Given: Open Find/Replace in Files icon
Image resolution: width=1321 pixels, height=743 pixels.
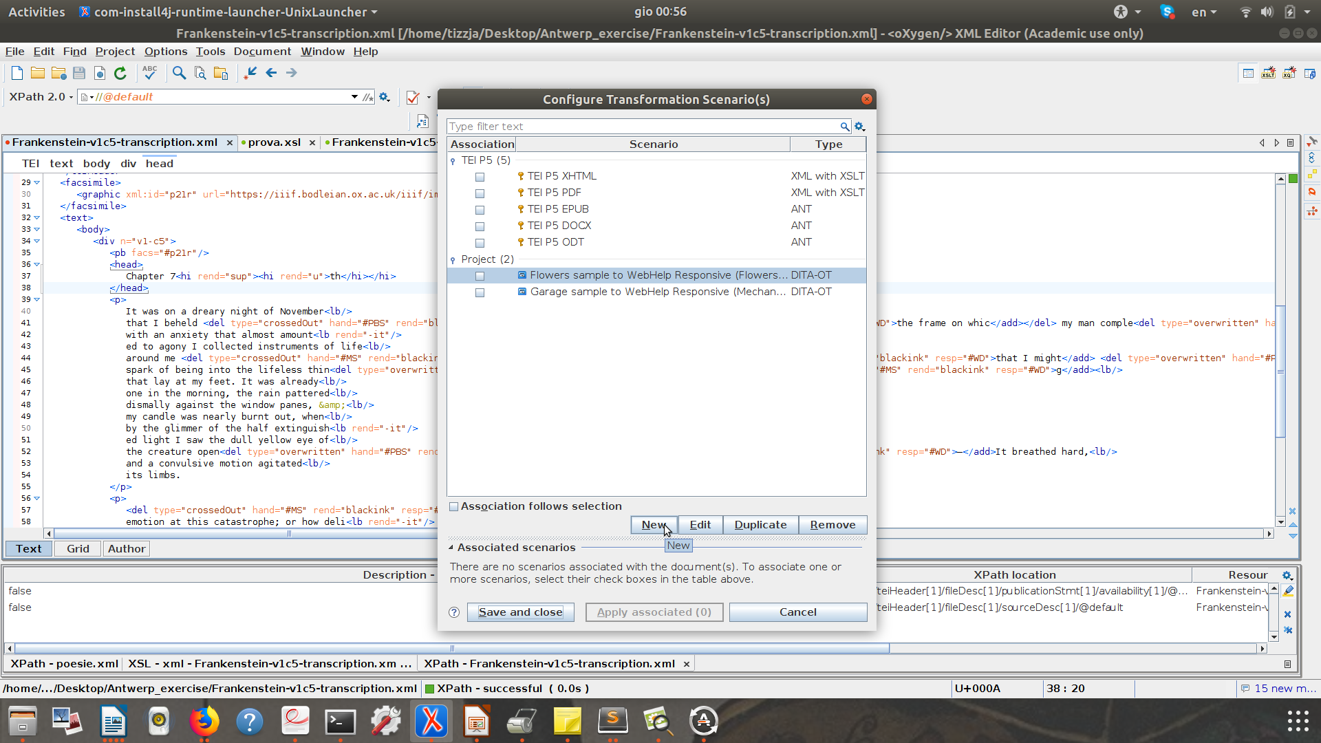Looking at the screenshot, I should pyautogui.click(x=200, y=73).
